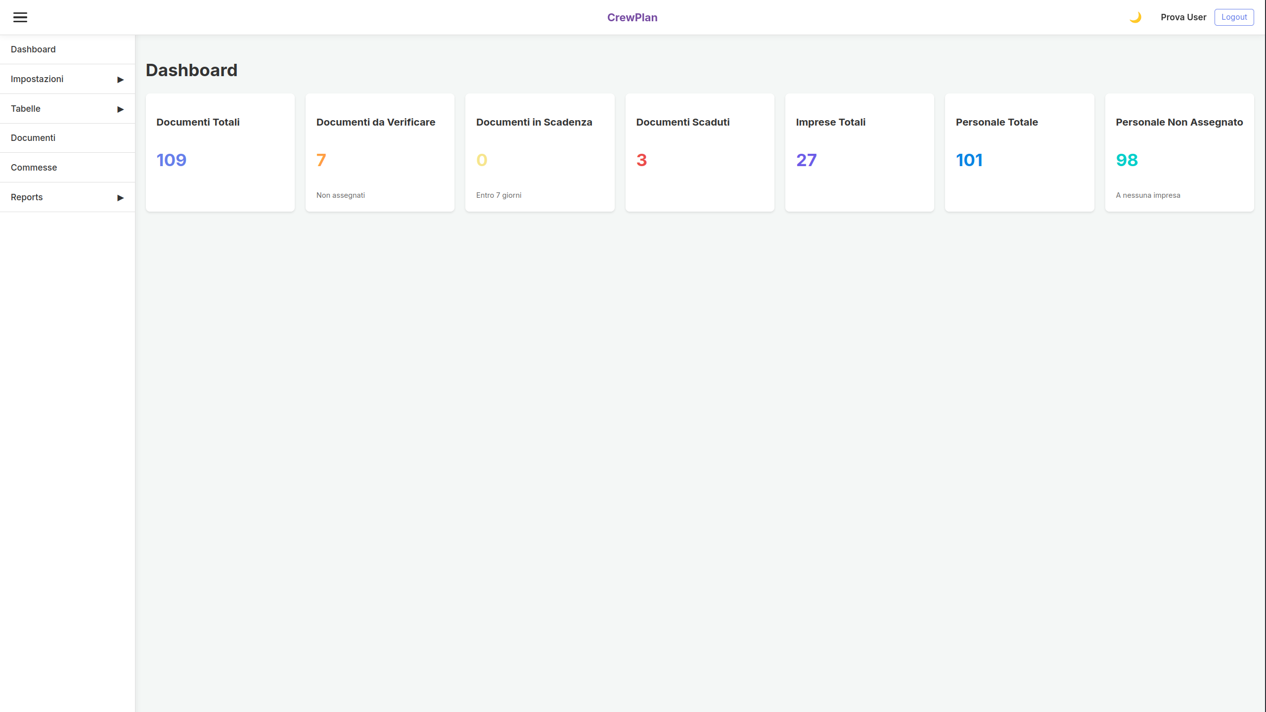Open the Documenti in Scadenza card
The width and height of the screenshot is (1266, 712).
point(540,152)
